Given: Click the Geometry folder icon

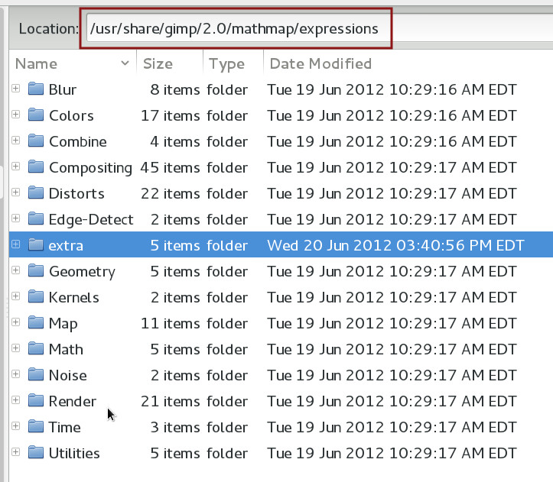Looking at the screenshot, I should pos(36,270).
